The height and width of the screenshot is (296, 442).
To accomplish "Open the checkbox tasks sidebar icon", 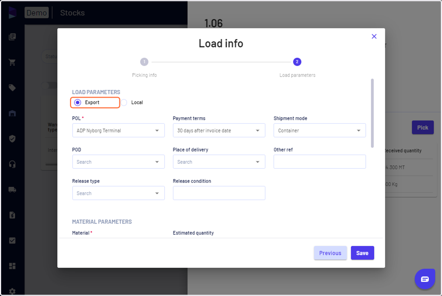I will pos(12,240).
